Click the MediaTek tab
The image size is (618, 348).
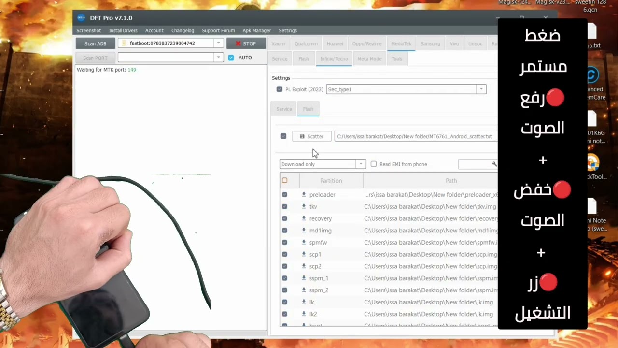tap(401, 43)
